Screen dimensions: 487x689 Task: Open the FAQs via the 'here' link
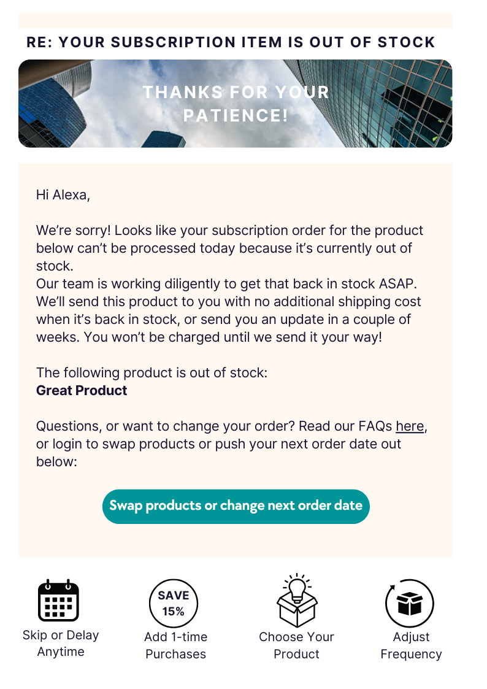pyautogui.click(x=410, y=426)
